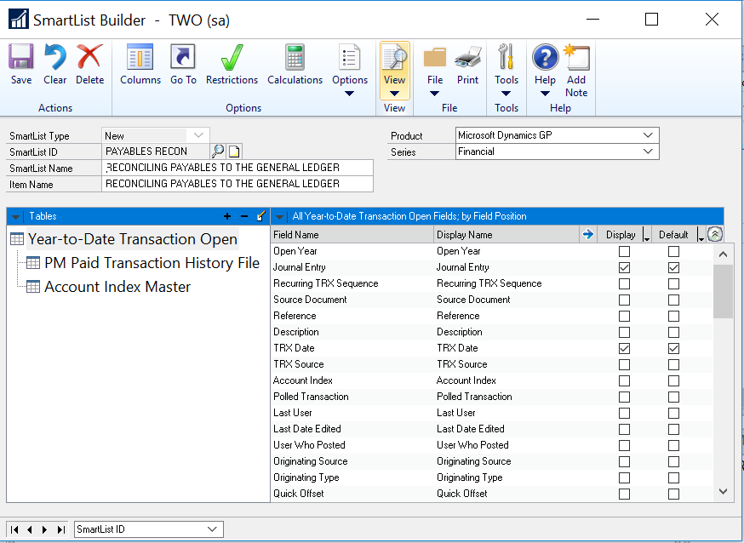Open the View menu
The width and height of the screenshot is (744, 543).
(x=394, y=70)
